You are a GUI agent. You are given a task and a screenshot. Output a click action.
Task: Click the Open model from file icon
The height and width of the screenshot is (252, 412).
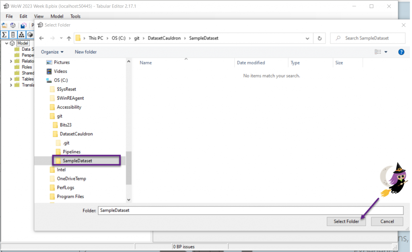(4, 25)
